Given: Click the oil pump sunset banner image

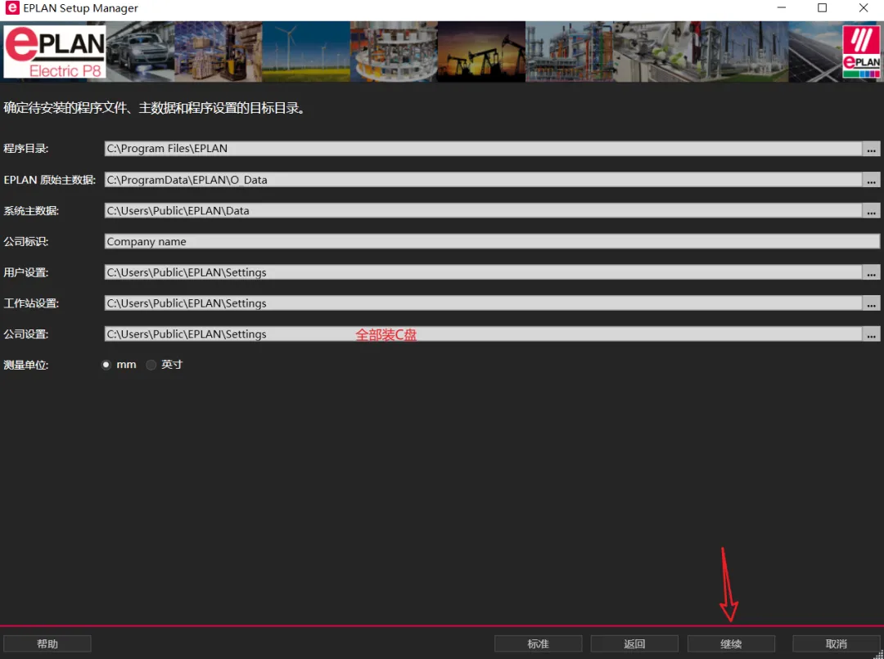Looking at the screenshot, I should tap(481, 52).
